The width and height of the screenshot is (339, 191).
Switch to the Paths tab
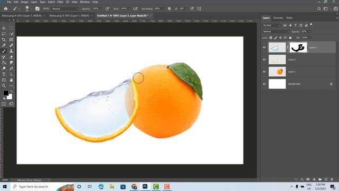(x=290, y=18)
